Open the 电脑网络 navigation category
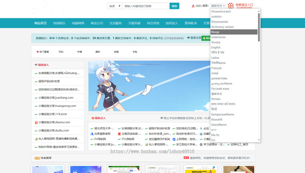Viewport: 305px width, 173px height. click(x=78, y=23)
